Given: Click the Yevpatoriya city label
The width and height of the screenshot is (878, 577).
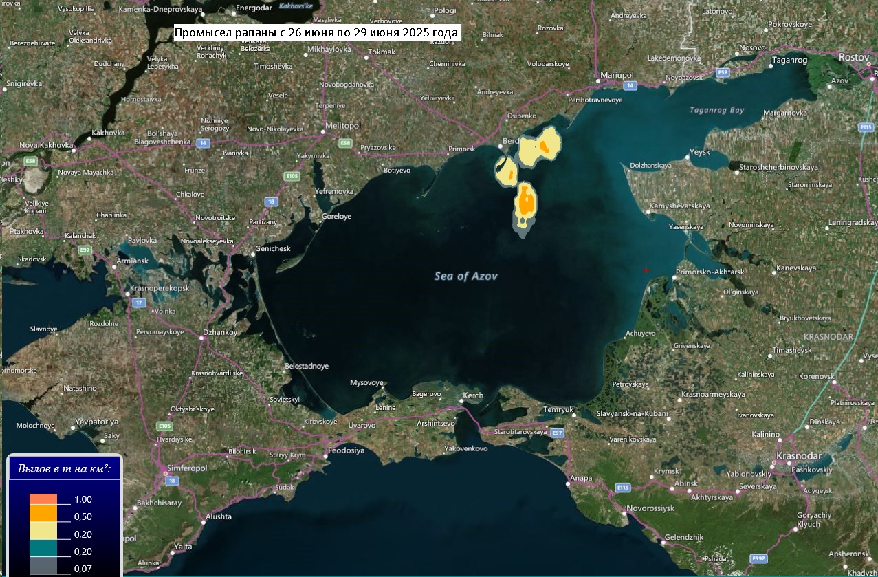Looking at the screenshot, I should 97,421.
